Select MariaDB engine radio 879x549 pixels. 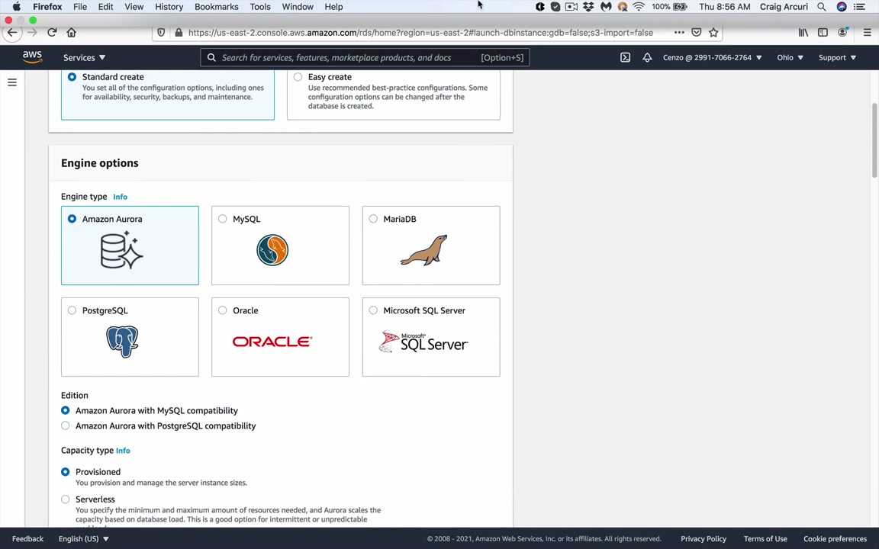click(373, 219)
